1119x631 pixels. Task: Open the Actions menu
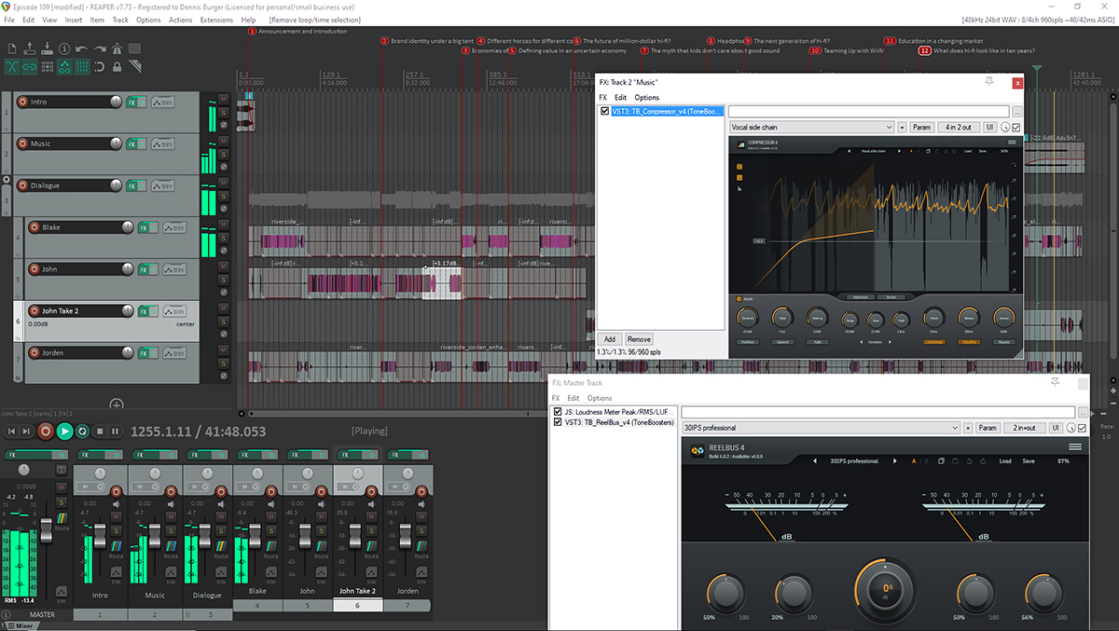point(181,20)
